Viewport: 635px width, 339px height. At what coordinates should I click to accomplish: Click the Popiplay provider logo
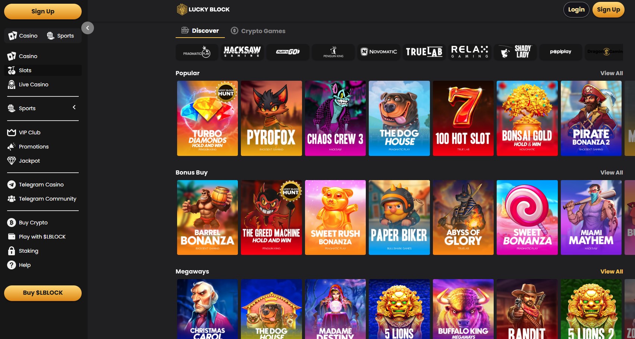coord(560,52)
